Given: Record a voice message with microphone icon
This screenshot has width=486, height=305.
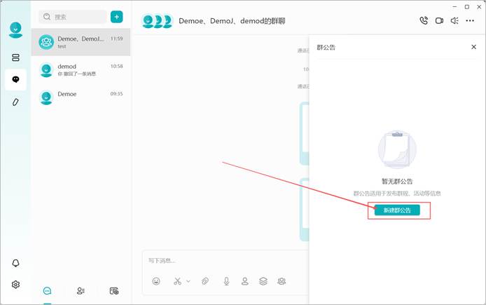Looking at the screenshot, I should pyautogui.click(x=227, y=281).
